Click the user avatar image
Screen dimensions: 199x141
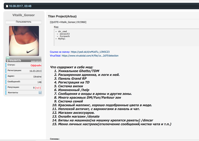point(24,41)
